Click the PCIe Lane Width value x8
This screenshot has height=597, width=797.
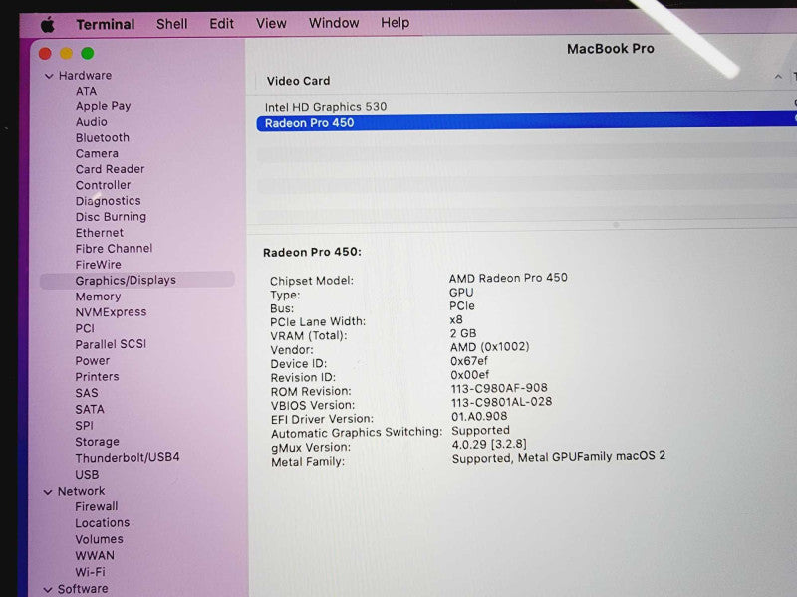click(x=456, y=319)
